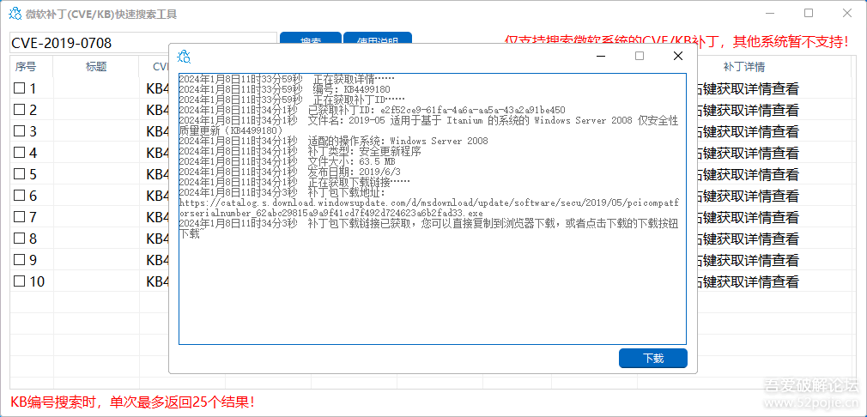Mark the row 7 checkbox
The height and width of the screenshot is (417, 867).
pyautogui.click(x=20, y=217)
